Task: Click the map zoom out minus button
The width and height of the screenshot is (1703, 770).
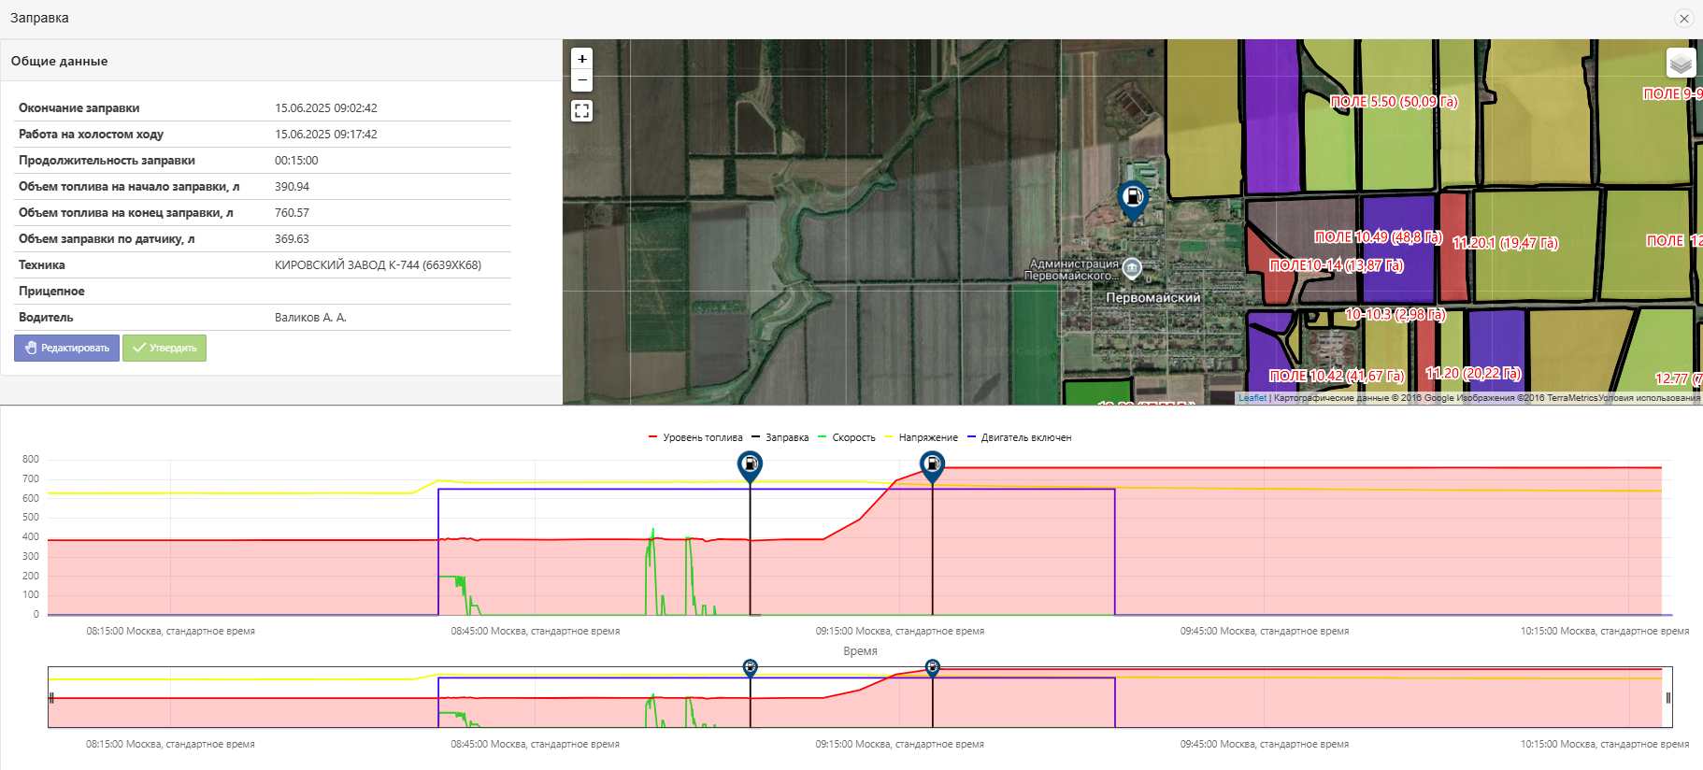Action: pos(581,80)
